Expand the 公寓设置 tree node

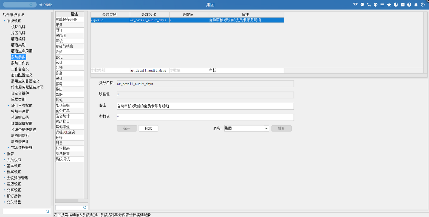point(4,190)
